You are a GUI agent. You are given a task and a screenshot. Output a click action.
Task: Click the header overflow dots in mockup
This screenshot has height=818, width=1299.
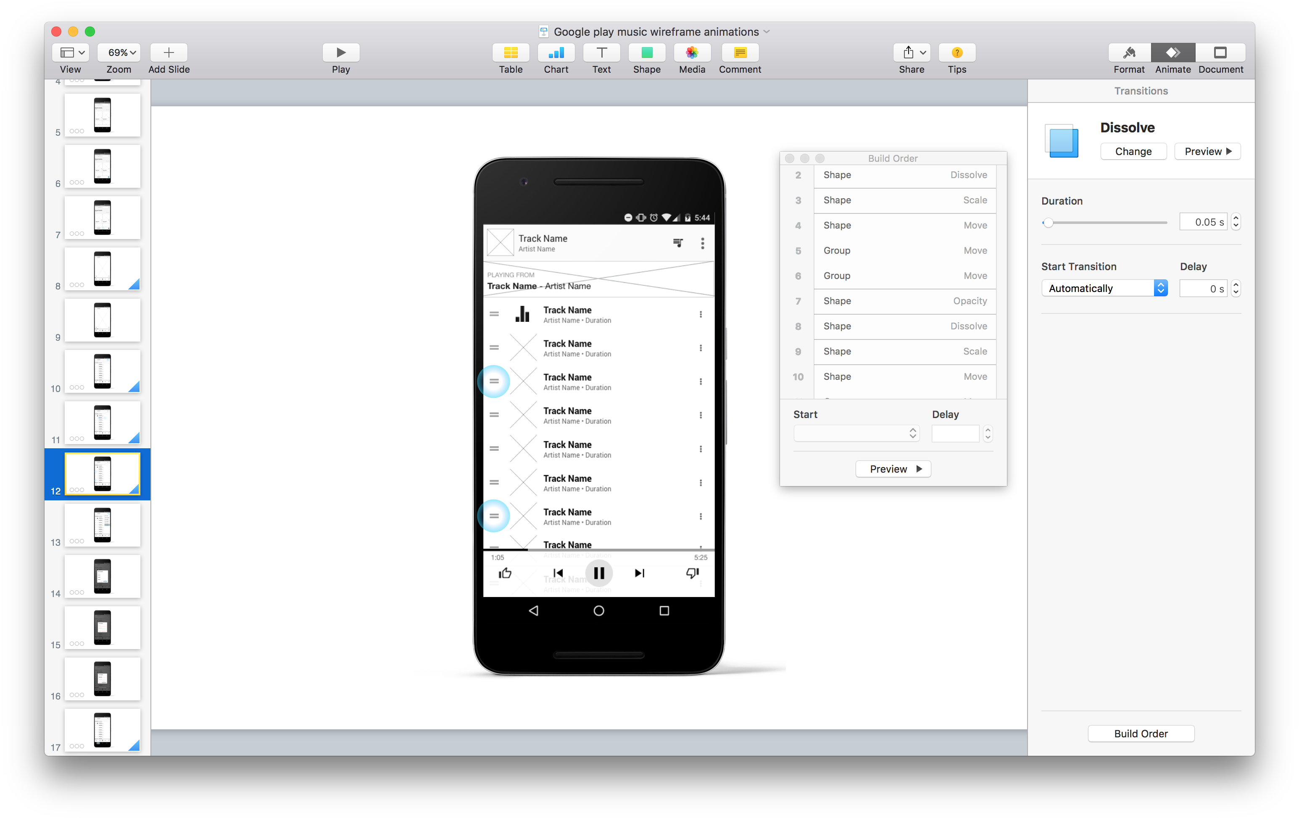pyautogui.click(x=702, y=243)
